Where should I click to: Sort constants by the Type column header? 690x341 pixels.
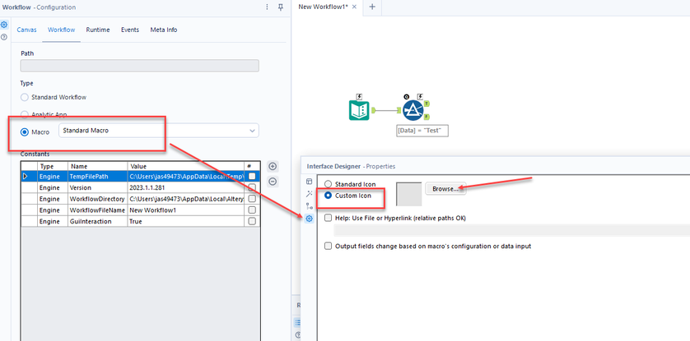[53, 166]
